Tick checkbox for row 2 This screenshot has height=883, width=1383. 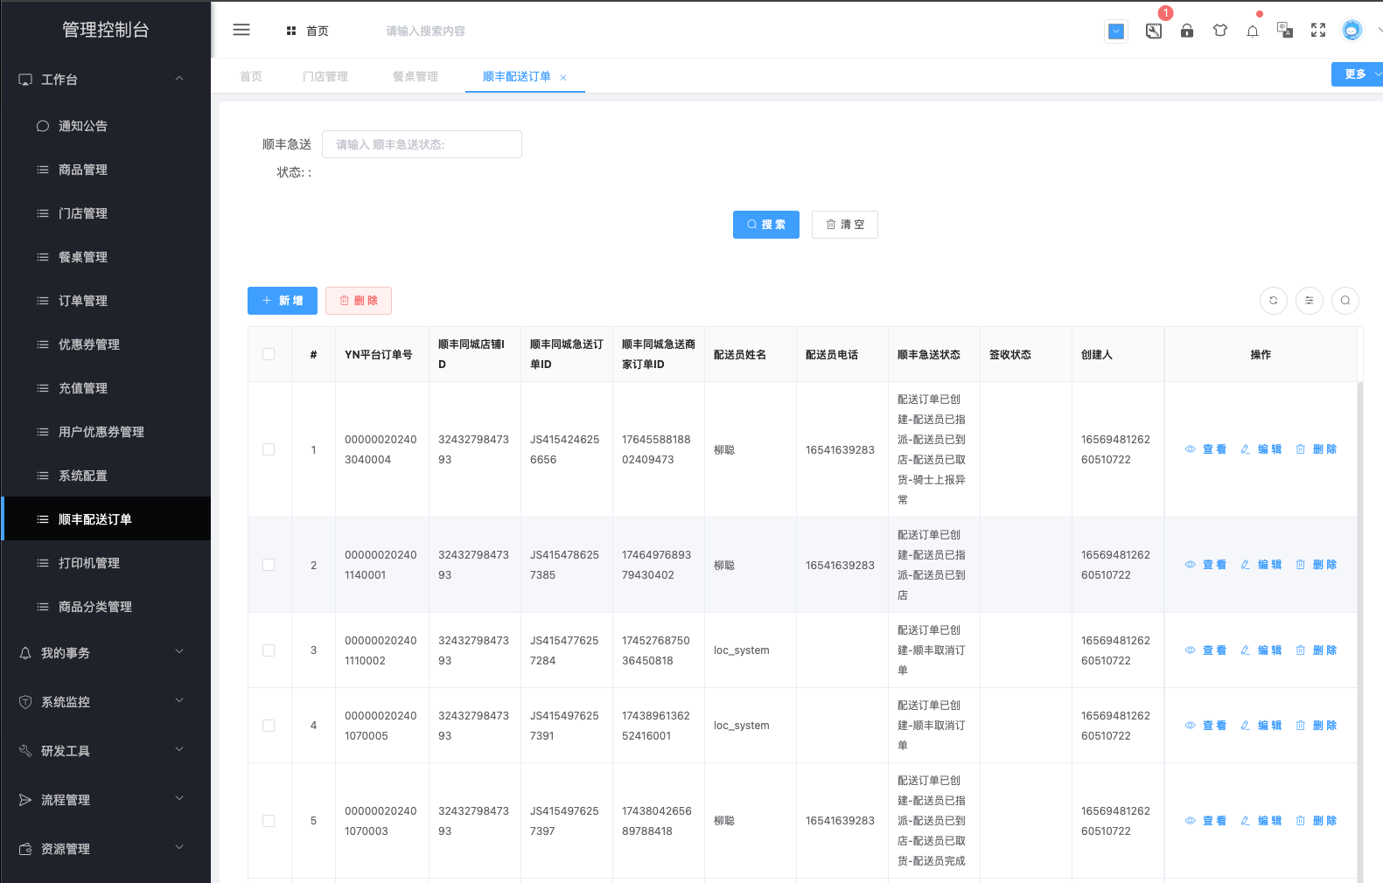(x=269, y=565)
